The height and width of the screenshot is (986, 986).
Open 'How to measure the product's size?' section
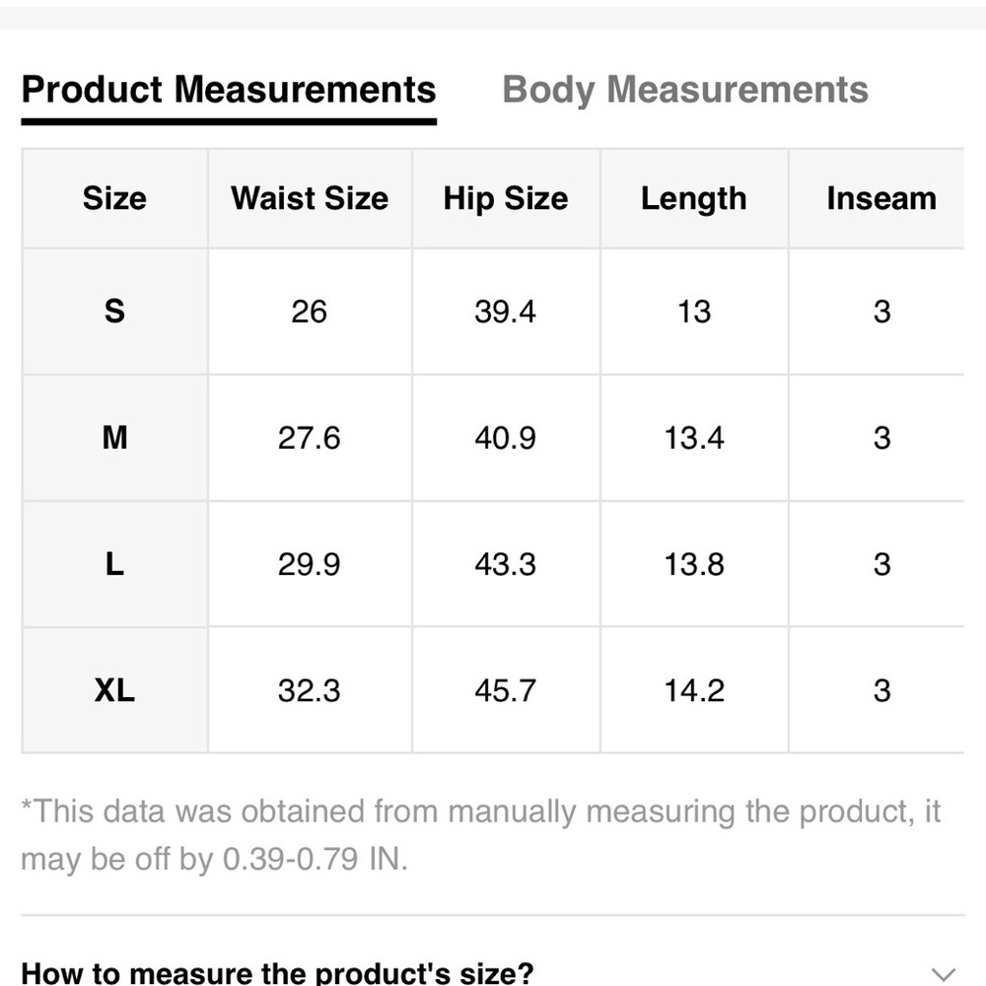(277, 973)
